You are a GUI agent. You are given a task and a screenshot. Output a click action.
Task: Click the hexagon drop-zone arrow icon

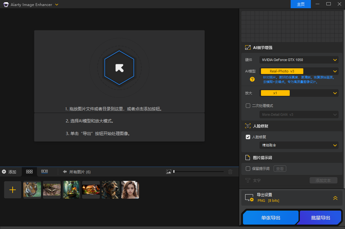(119, 68)
